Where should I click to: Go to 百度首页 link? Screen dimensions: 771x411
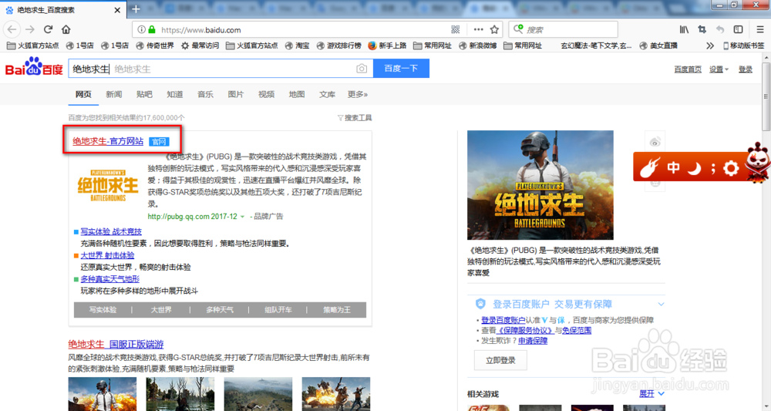(688, 69)
